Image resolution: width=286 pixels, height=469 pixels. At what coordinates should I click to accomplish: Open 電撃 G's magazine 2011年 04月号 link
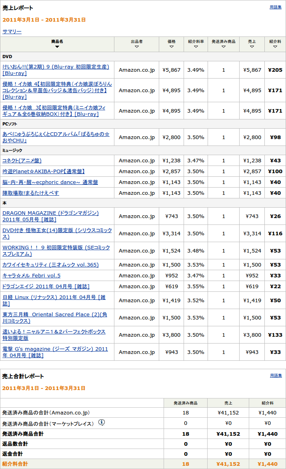tap(55, 349)
